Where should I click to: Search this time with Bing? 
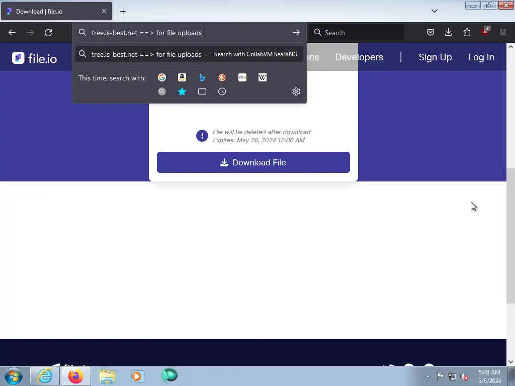click(202, 77)
